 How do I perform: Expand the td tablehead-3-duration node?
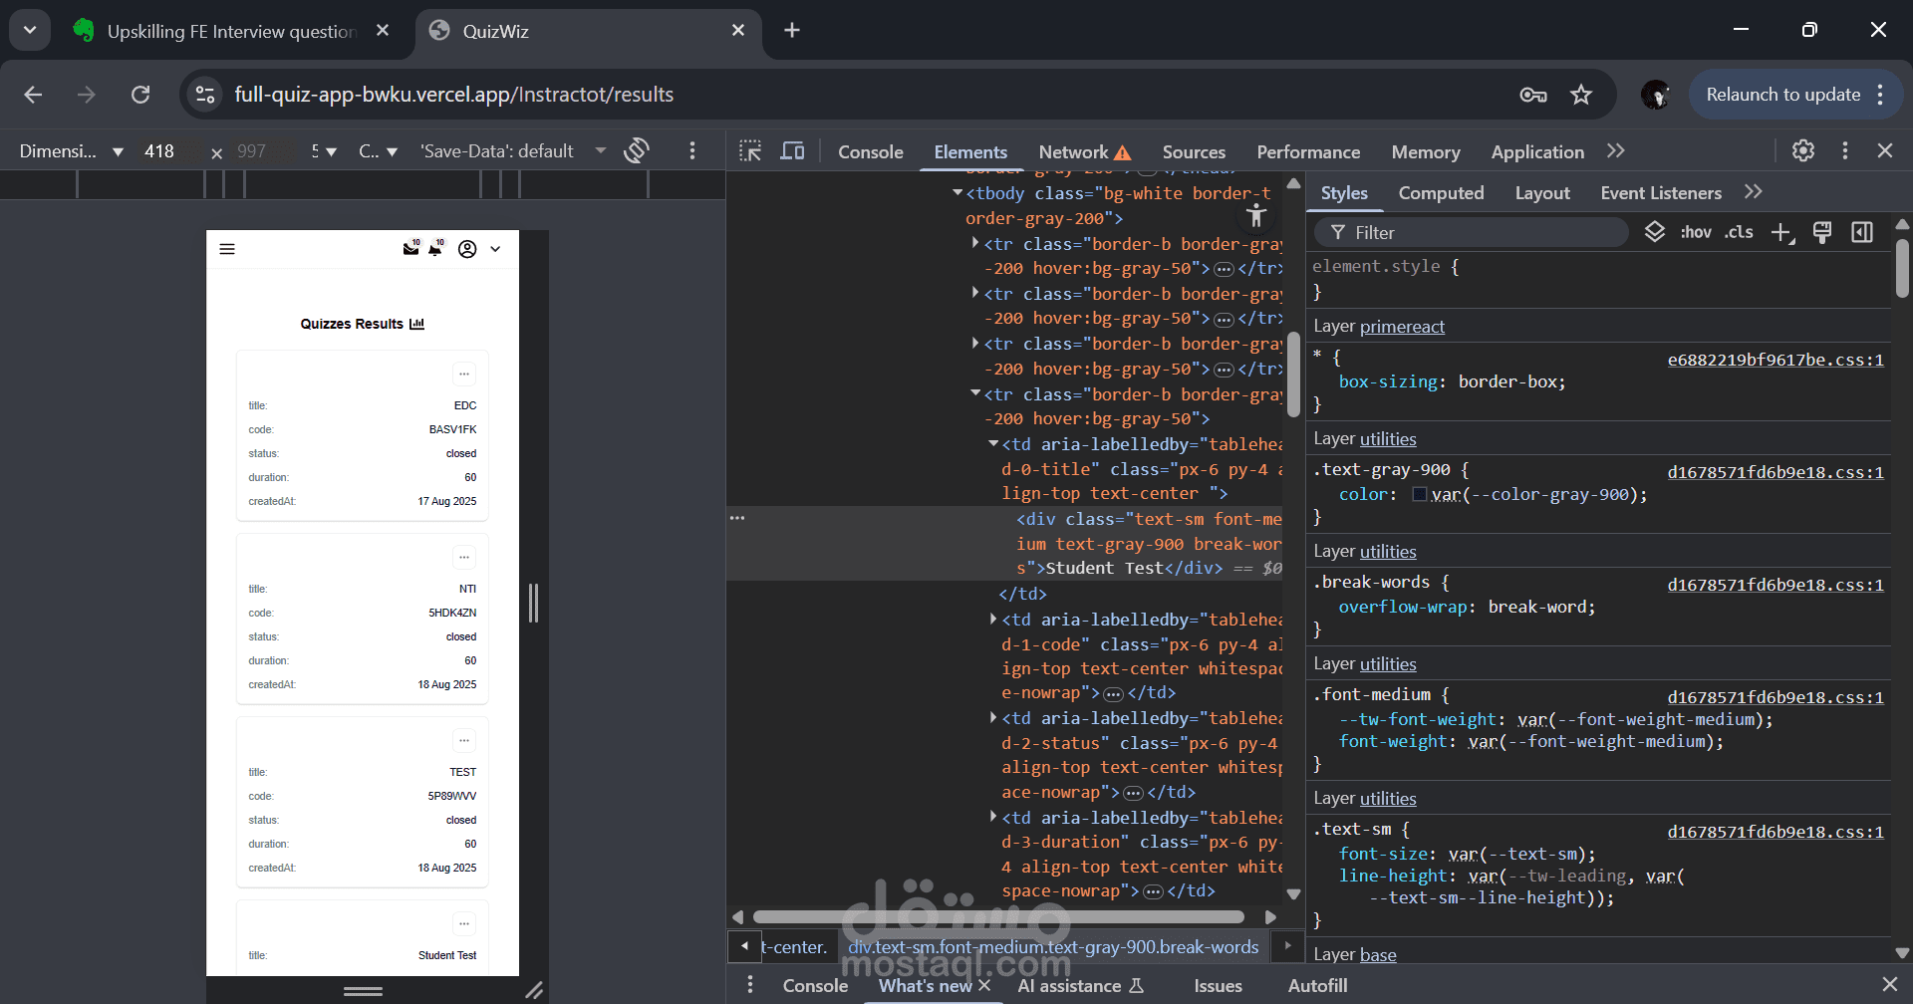pyautogui.click(x=993, y=818)
